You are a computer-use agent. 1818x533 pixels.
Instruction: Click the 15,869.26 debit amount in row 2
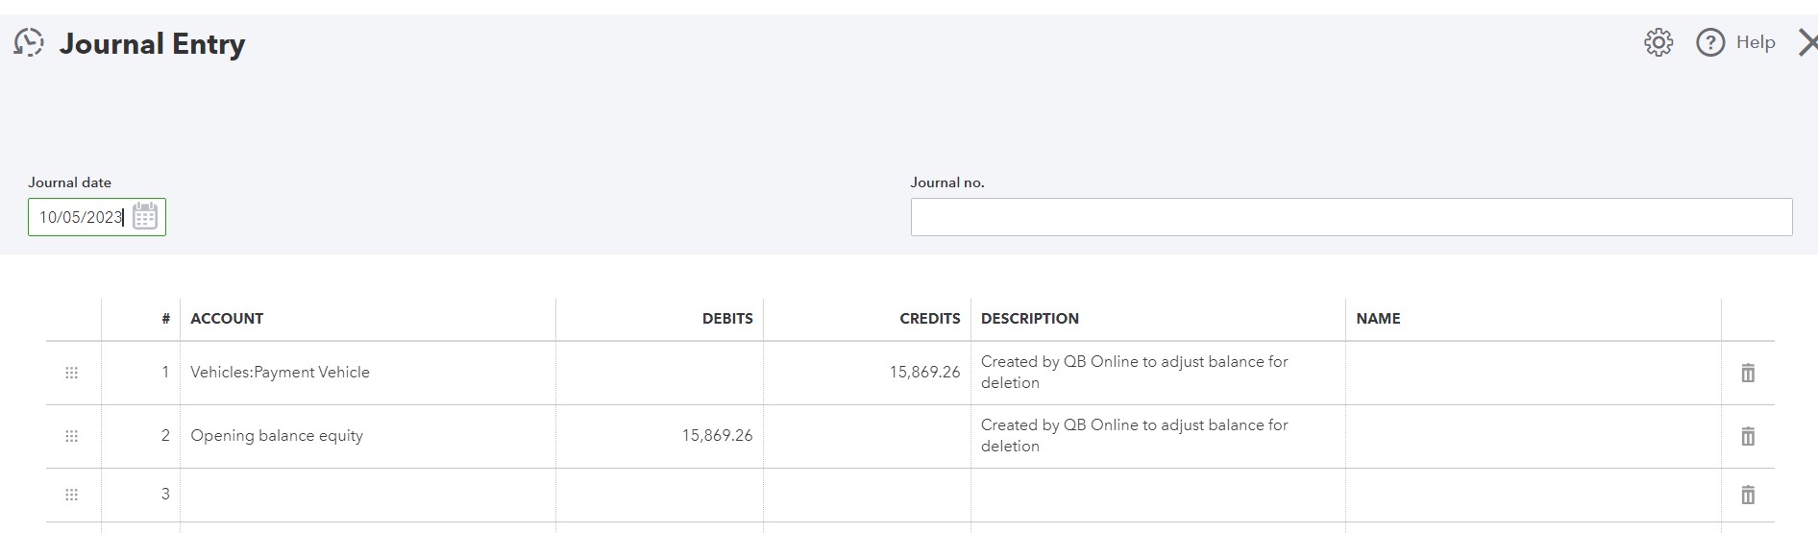point(717,436)
